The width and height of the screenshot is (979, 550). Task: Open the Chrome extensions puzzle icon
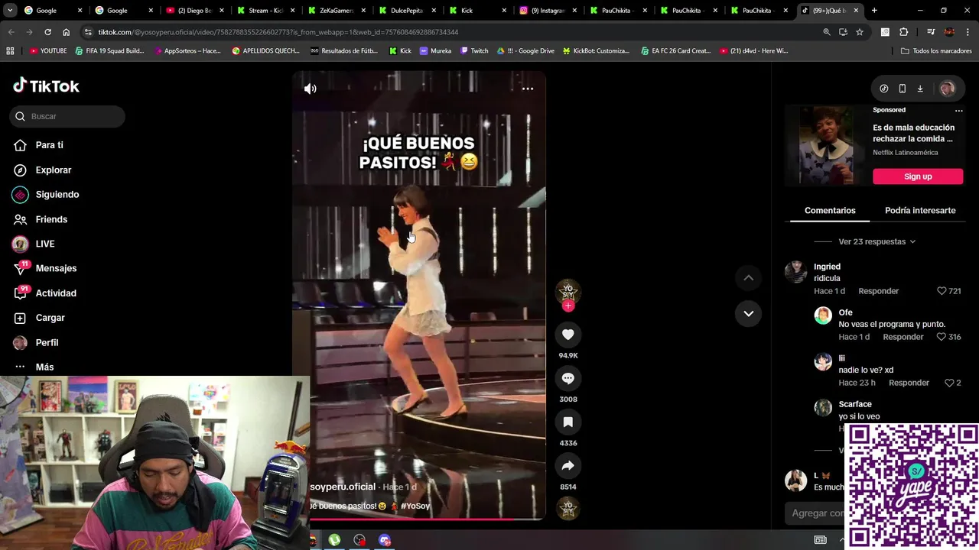coord(904,32)
